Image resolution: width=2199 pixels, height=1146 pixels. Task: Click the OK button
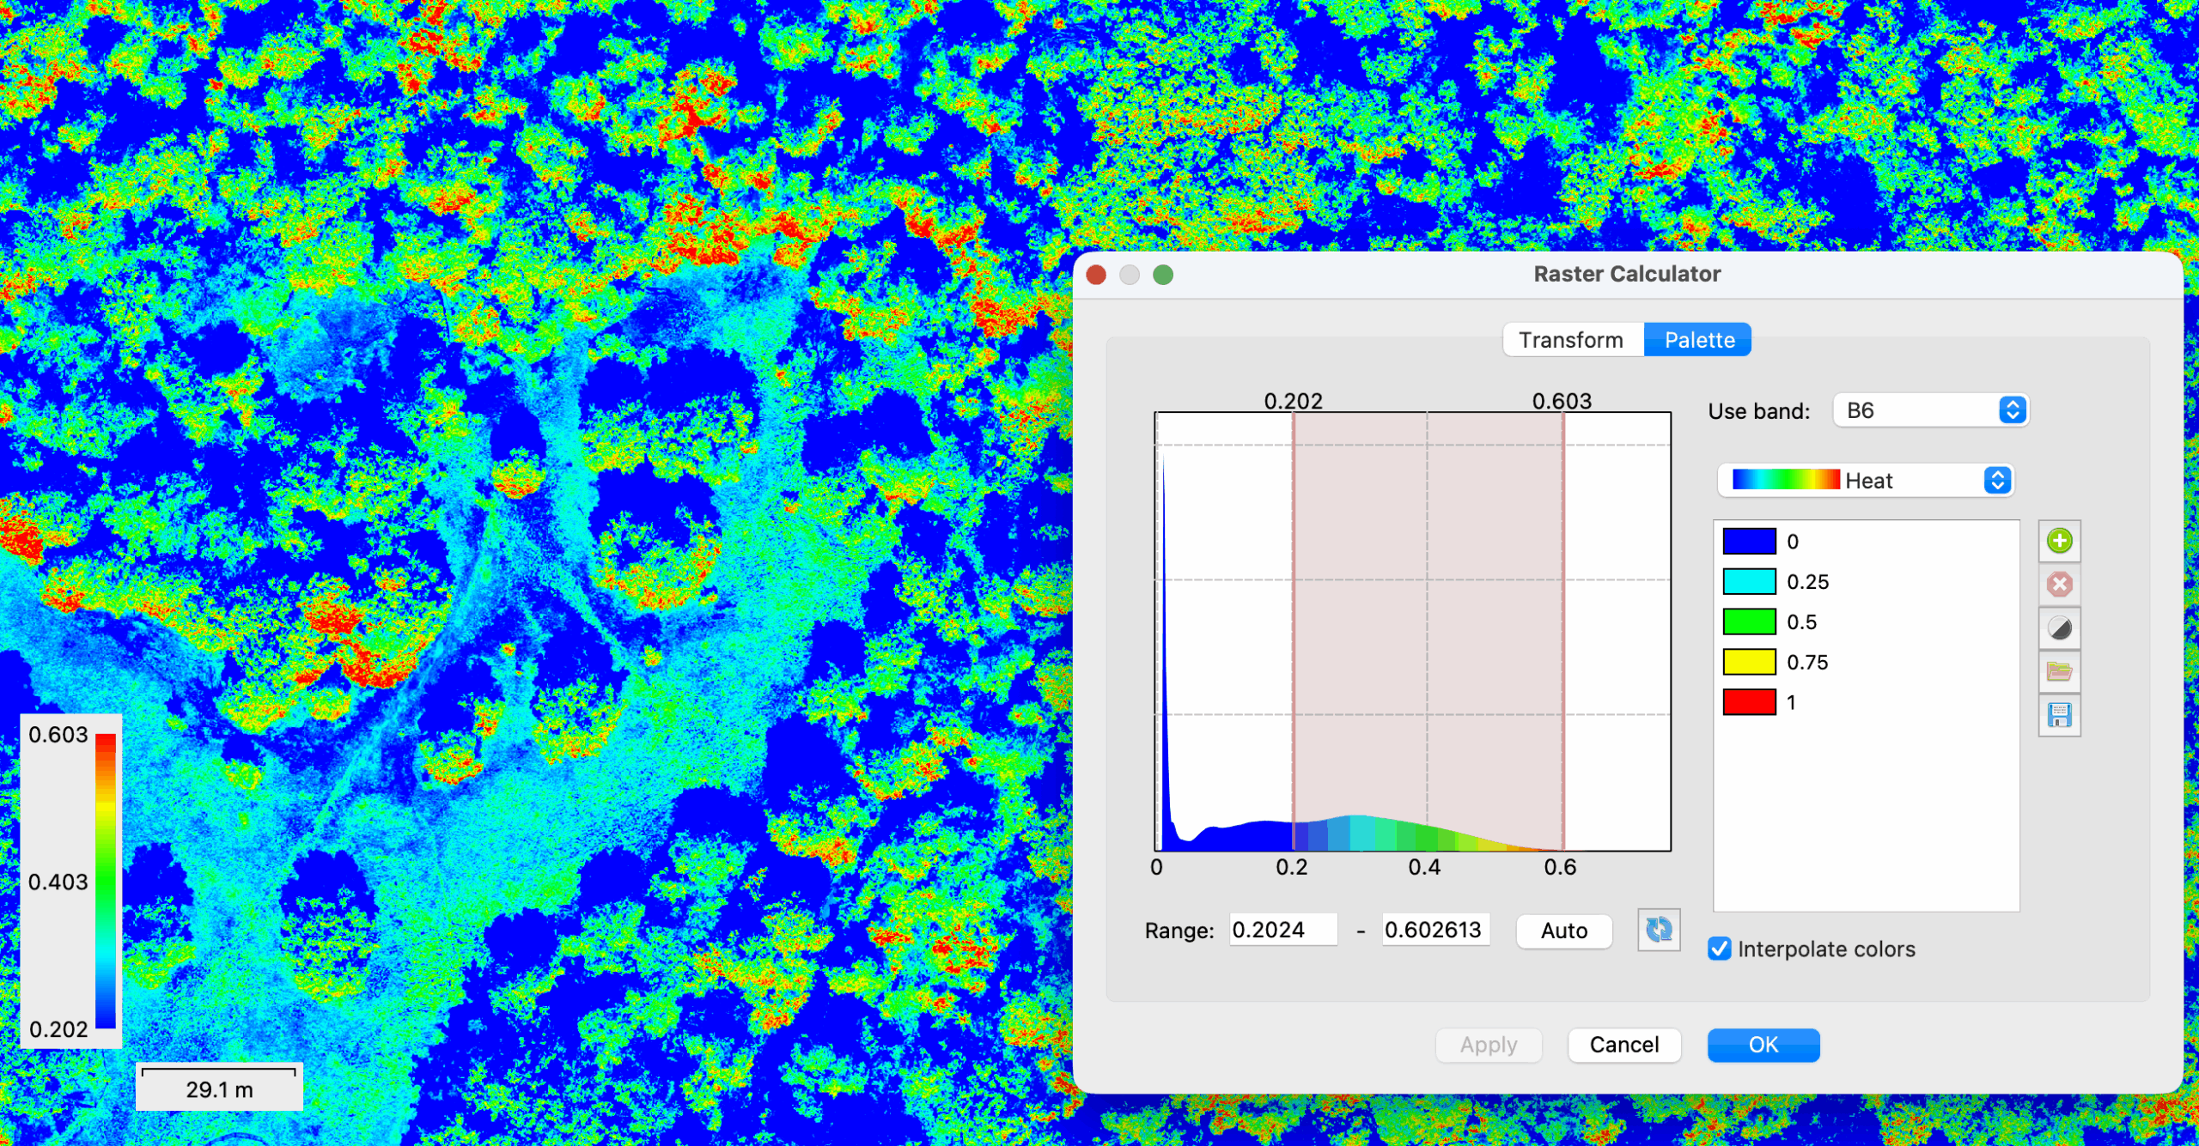[x=1763, y=1045]
